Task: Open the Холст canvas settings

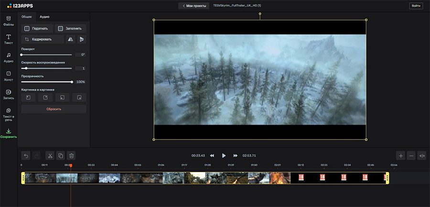Action: tap(9, 76)
